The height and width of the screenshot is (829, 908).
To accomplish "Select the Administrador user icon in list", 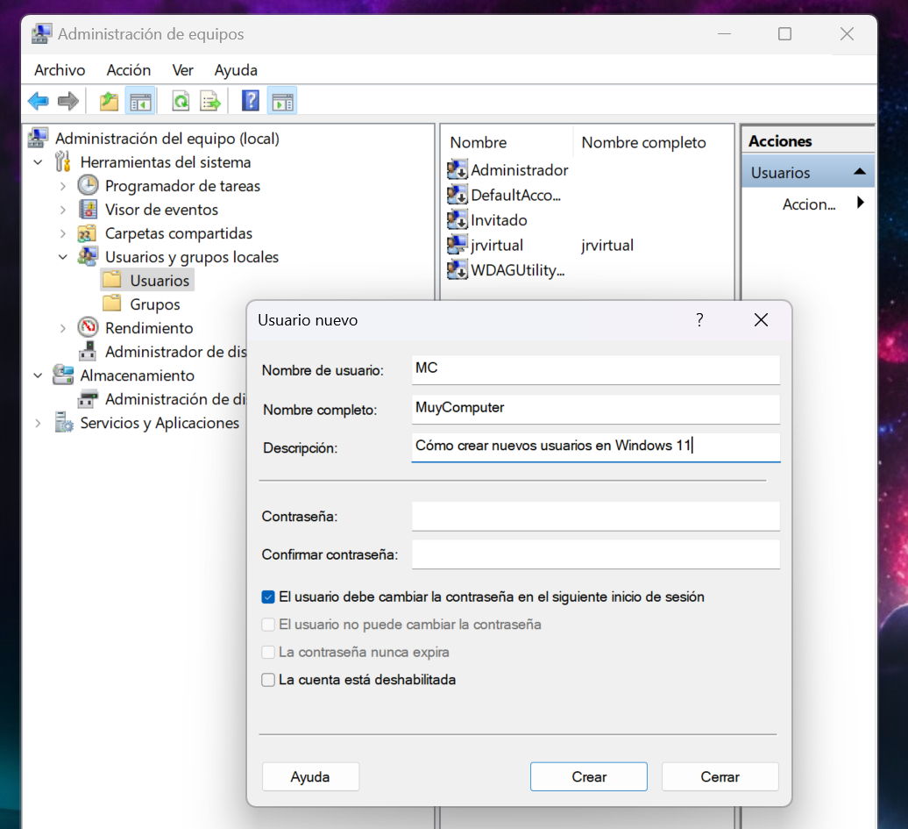I will pyautogui.click(x=458, y=170).
